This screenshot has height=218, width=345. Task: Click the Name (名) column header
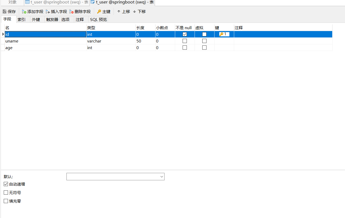[45, 28]
